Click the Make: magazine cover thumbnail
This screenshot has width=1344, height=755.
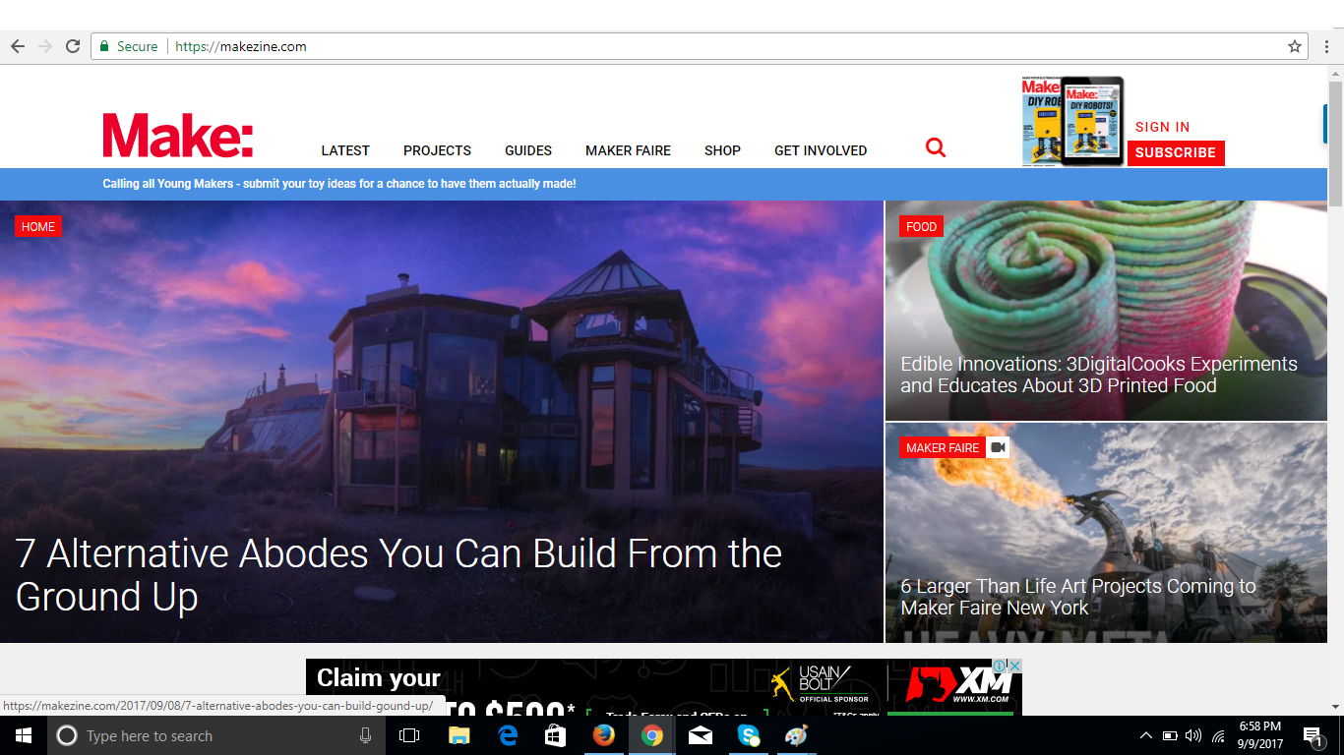point(1072,122)
